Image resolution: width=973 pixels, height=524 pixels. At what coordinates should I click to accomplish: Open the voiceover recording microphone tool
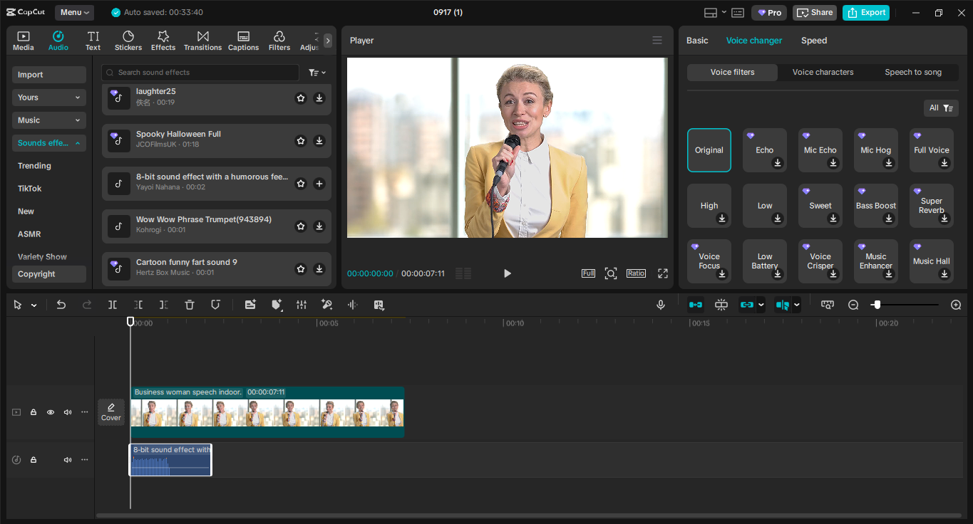pyautogui.click(x=660, y=304)
